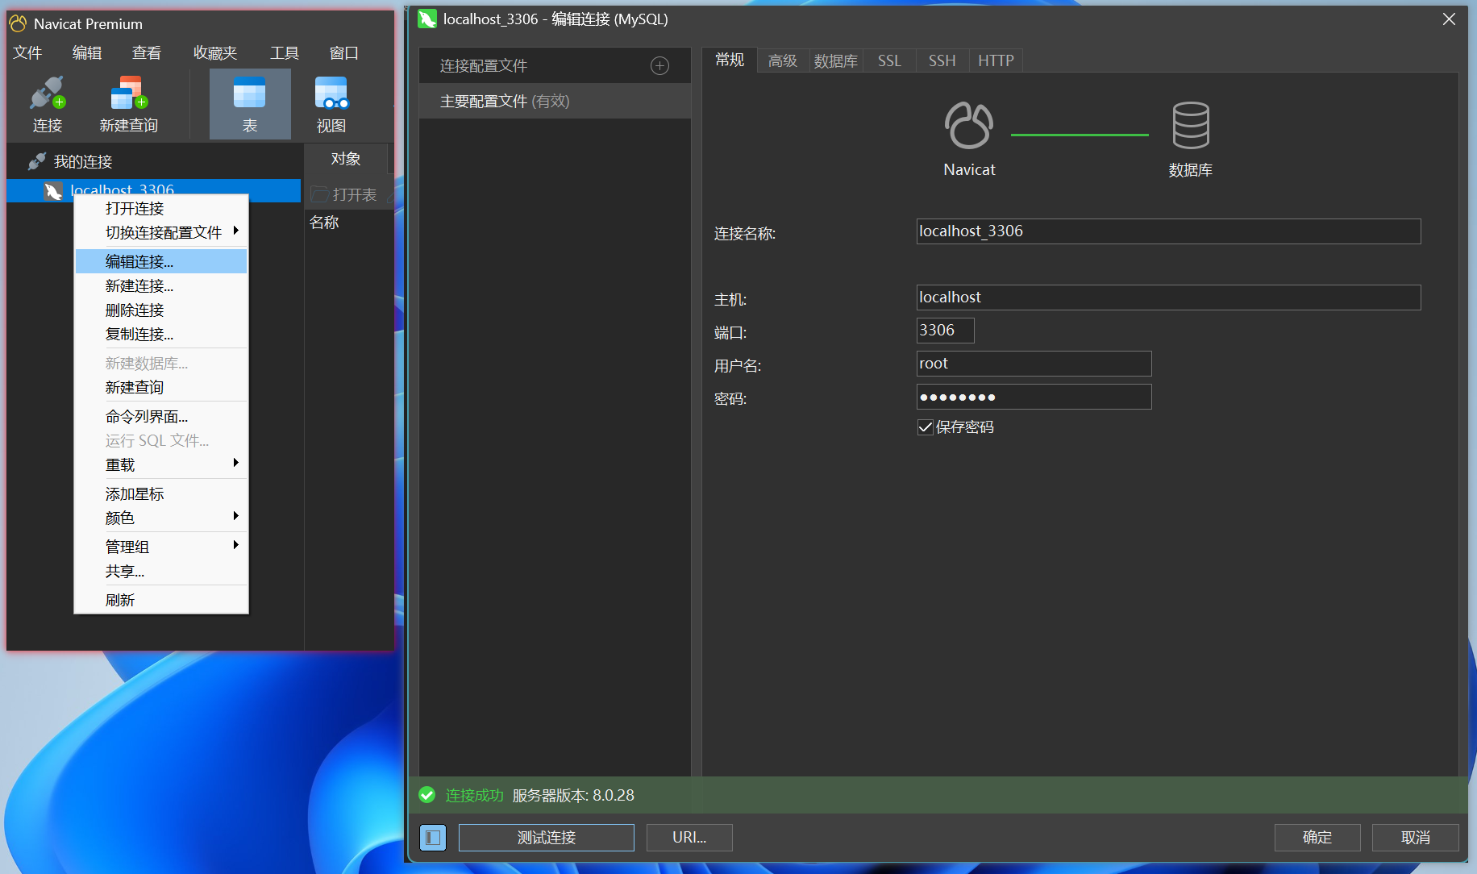Open the 编辑 menu
The height and width of the screenshot is (874, 1477).
point(87,53)
